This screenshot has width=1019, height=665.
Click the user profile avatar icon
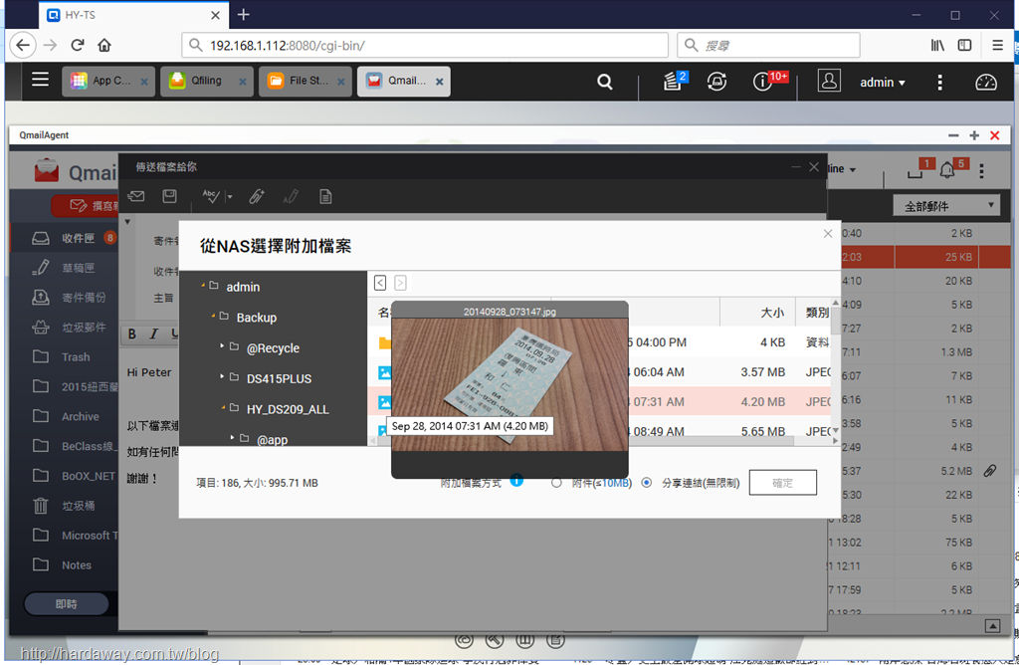pyautogui.click(x=829, y=82)
